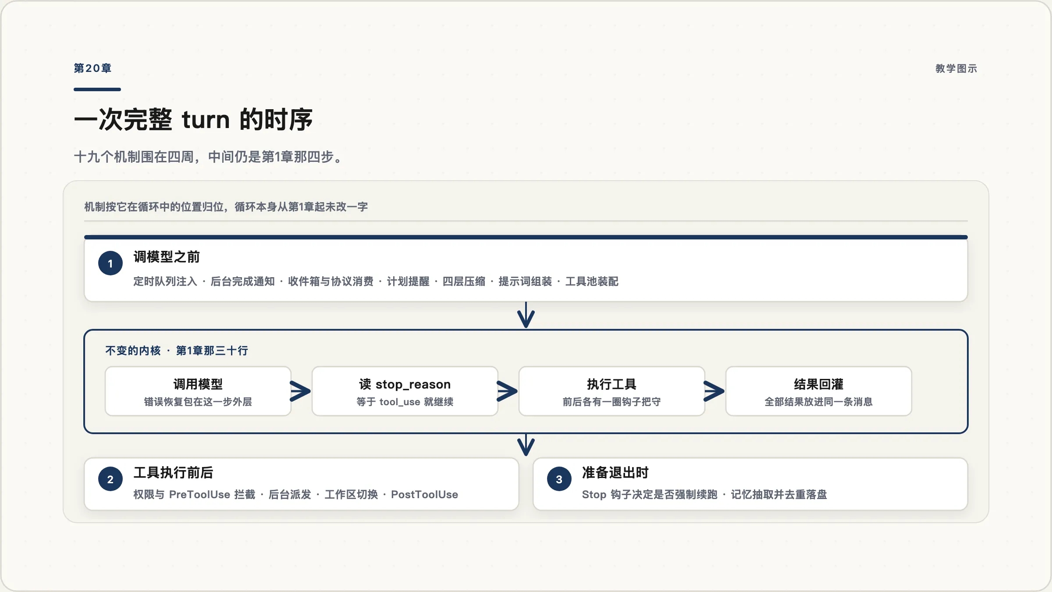This screenshot has height=592, width=1052.
Task: Select the 执行工具 step box
Action: [612, 391]
